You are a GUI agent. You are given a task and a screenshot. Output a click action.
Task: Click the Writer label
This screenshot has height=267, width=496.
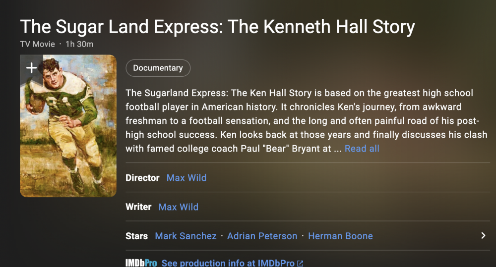tap(138, 207)
